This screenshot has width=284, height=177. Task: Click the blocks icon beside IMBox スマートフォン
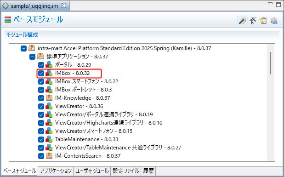coord(49,81)
